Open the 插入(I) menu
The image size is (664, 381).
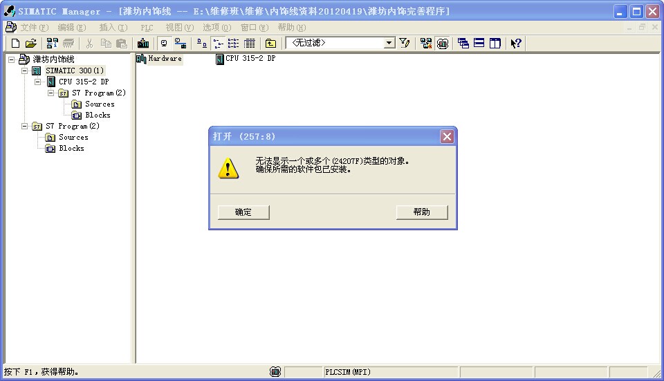pos(113,28)
